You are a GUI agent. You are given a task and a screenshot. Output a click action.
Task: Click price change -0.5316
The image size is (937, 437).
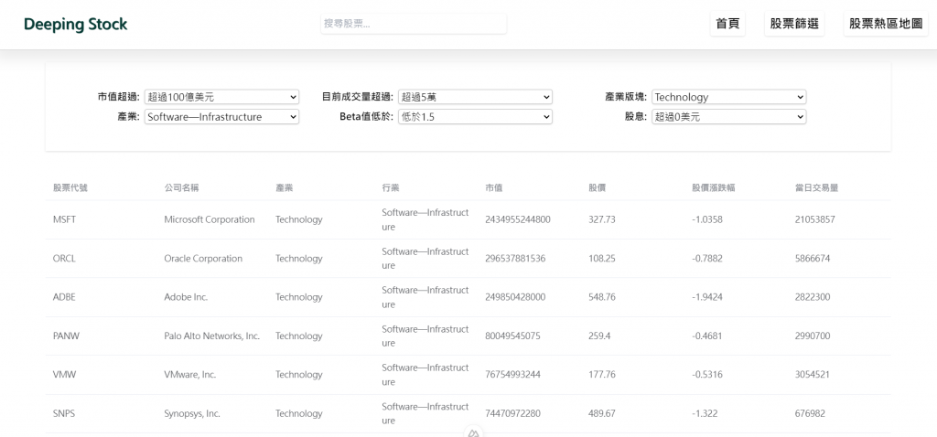click(707, 375)
